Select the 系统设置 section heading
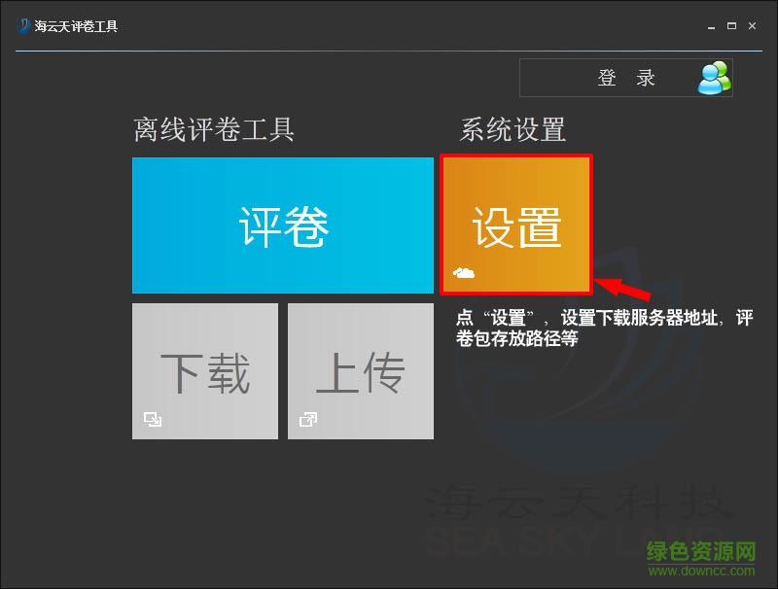778x589 pixels. (515, 128)
